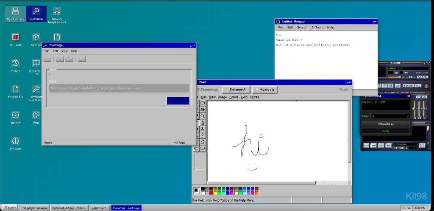Open Help menu in Tool Forge
The image size is (434, 211).
coord(74,51)
